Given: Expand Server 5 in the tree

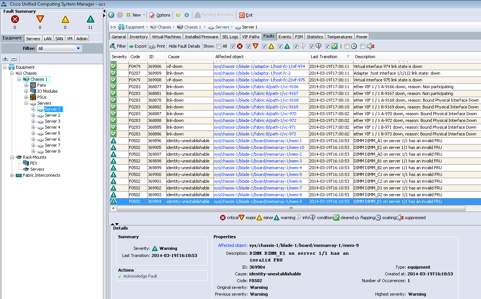Looking at the screenshot, I should click(x=33, y=133).
